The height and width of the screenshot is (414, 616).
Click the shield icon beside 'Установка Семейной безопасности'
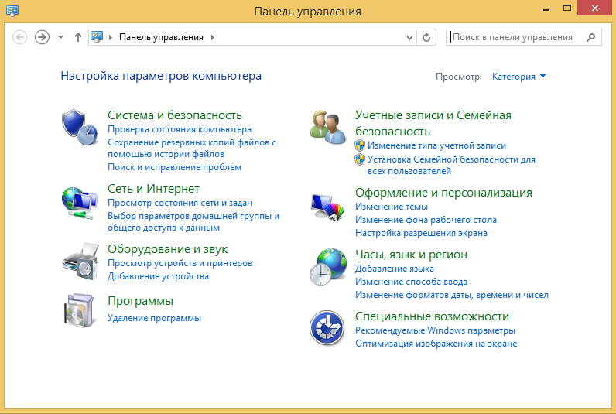360,159
